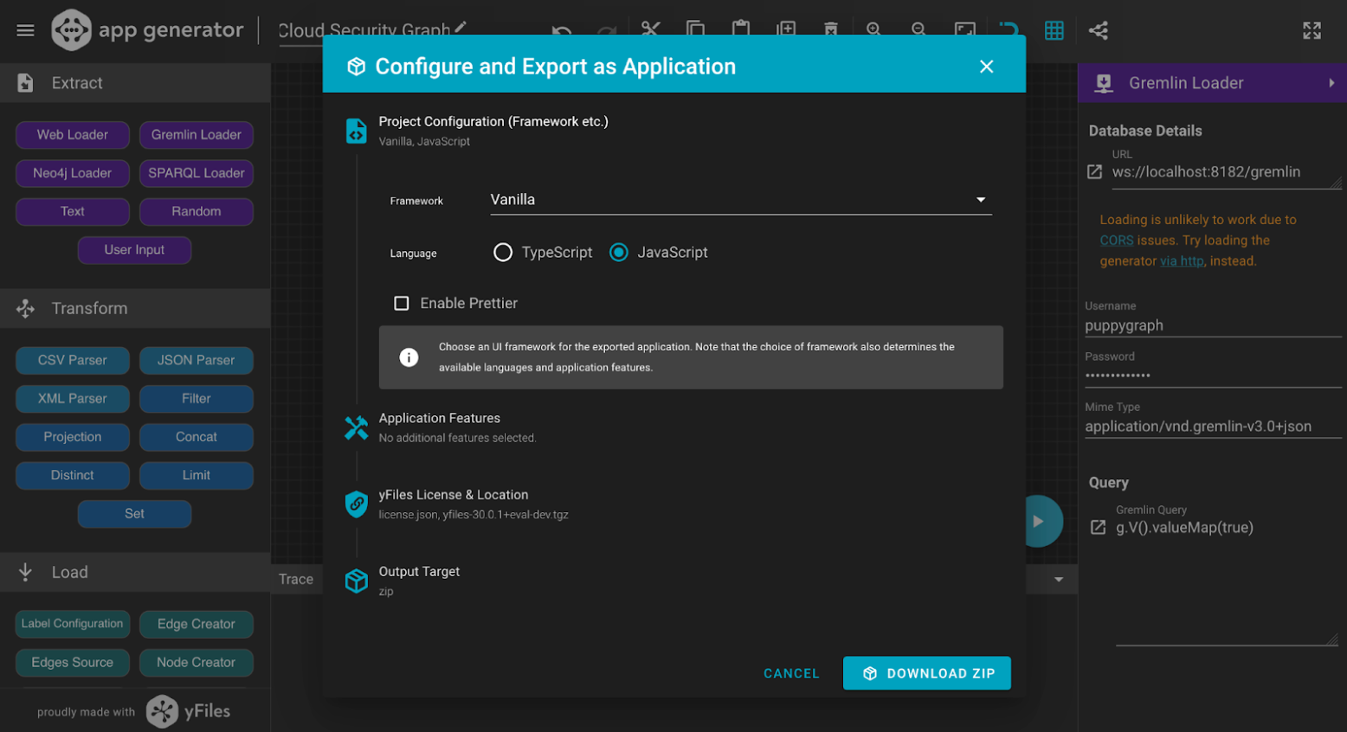Select the TypeScript language option

(503, 252)
